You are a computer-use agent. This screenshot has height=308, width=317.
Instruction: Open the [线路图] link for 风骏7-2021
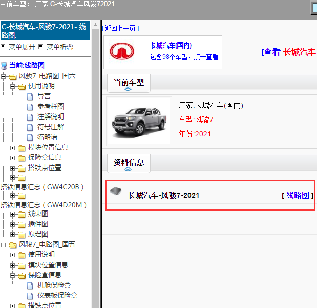click(x=298, y=195)
